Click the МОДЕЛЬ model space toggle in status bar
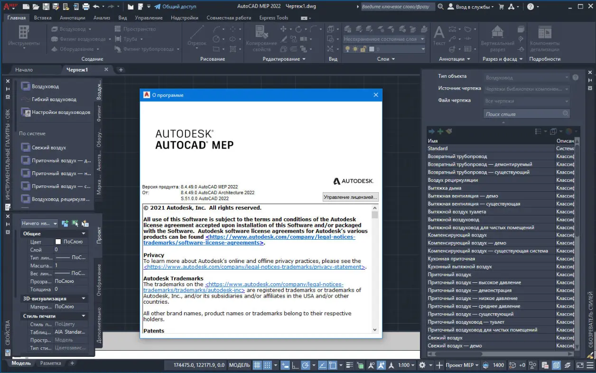This screenshot has height=373, width=596. coord(240,365)
